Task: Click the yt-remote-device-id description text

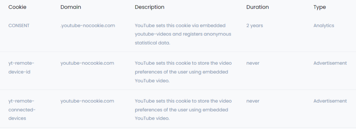Action: (183, 72)
